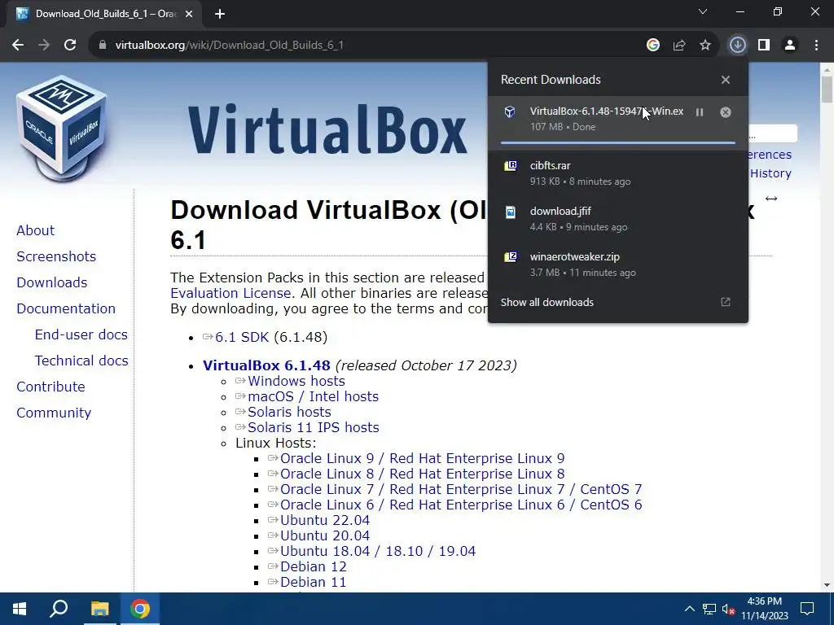Open the Chrome profile icon
Viewport: 834px width, 625px height.
click(790, 46)
